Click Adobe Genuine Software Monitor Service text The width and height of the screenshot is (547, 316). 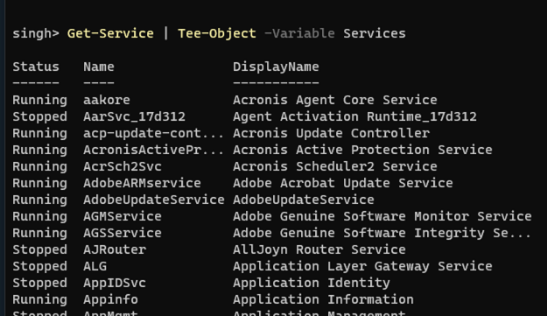click(x=382, y=216)
